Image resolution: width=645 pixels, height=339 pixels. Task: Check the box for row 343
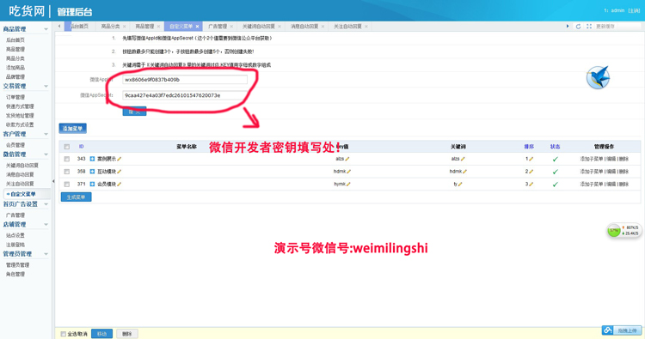(x=66, y=159)
